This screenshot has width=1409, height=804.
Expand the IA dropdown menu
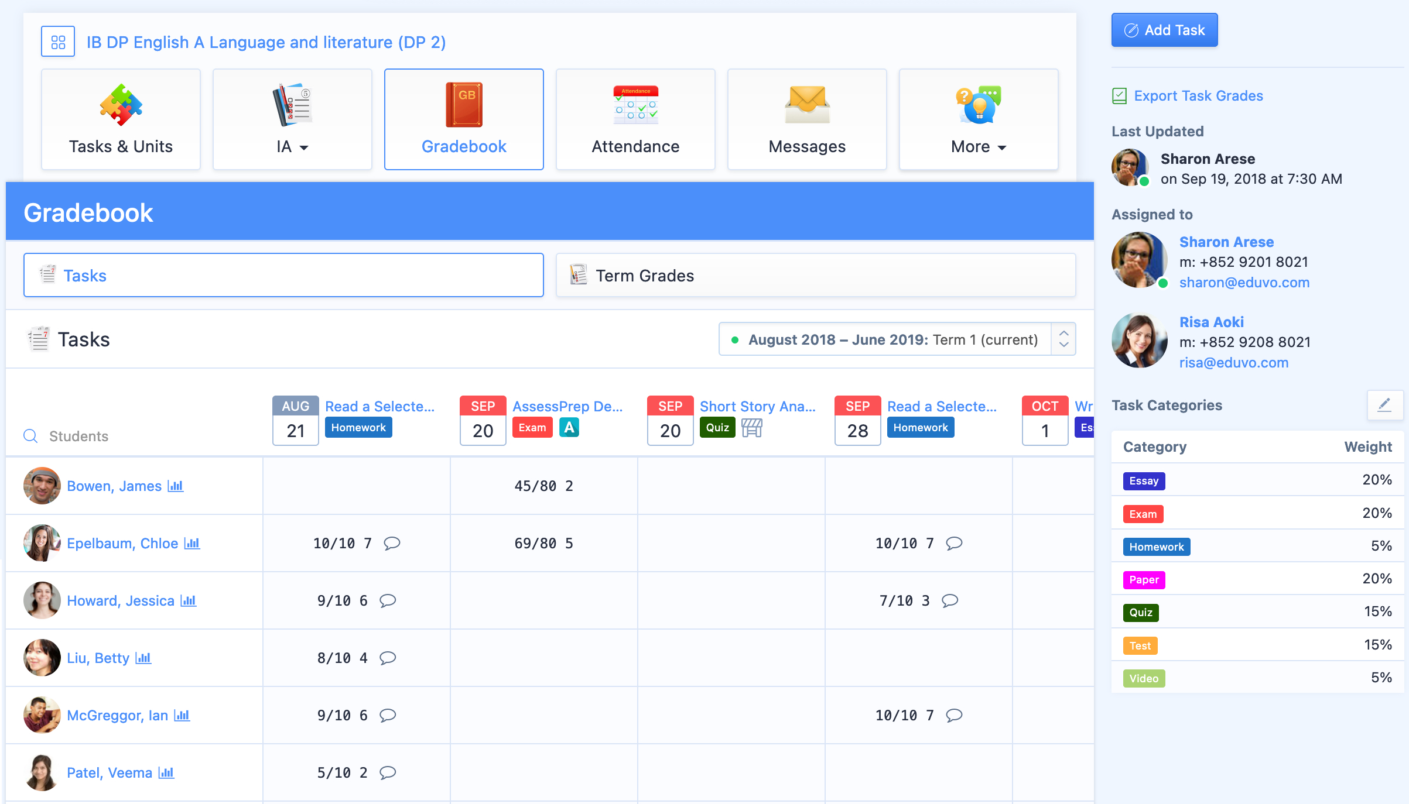[292, 147]
